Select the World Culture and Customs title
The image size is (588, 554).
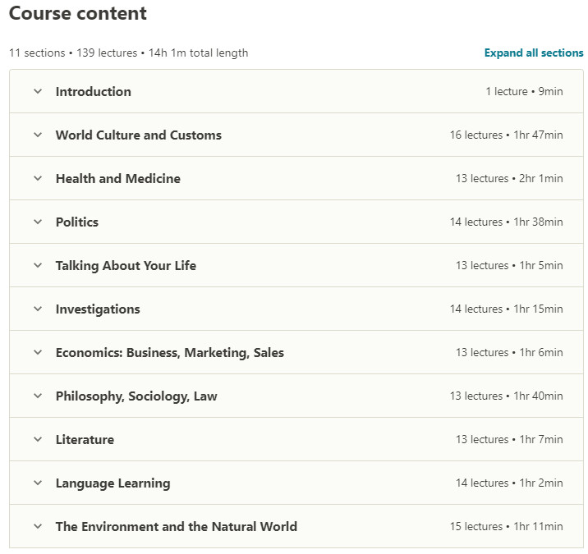point(138,135)
